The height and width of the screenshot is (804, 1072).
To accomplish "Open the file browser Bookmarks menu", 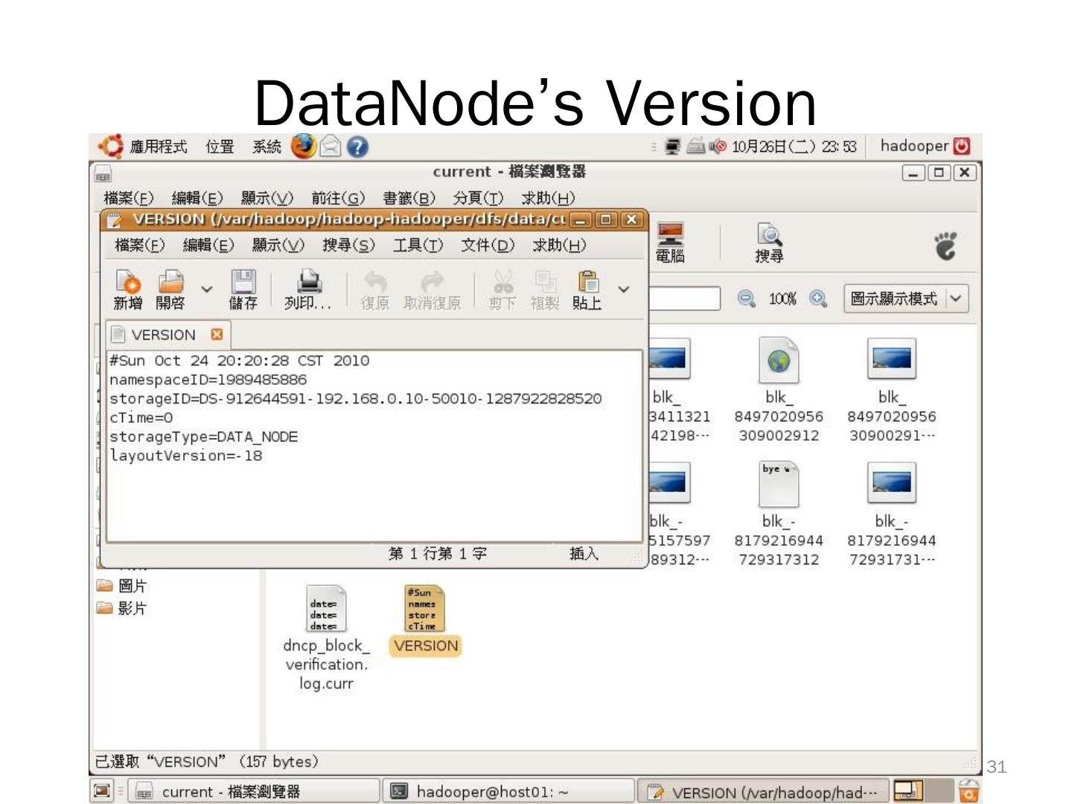I will 409,198.
